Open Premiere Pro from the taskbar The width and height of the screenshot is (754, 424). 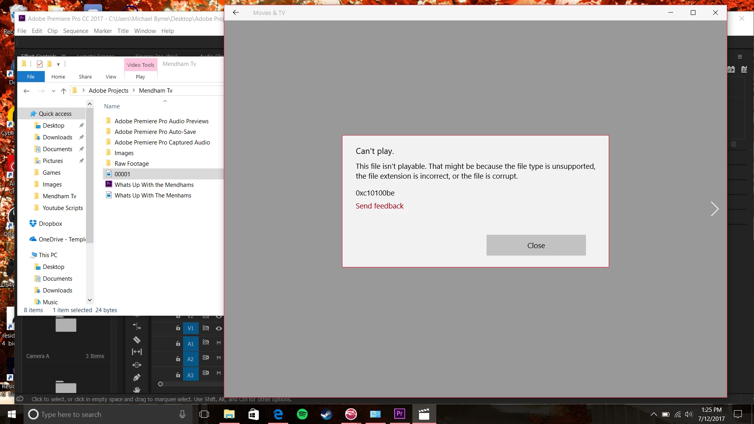click(x=399, y=414)
